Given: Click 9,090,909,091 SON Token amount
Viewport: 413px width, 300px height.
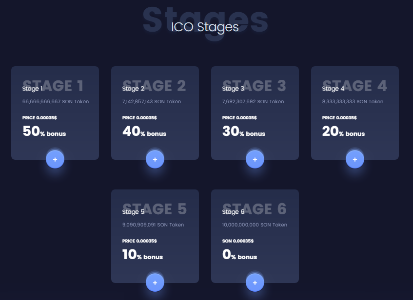Looking at the screenshot, I should tap(153, 225).
